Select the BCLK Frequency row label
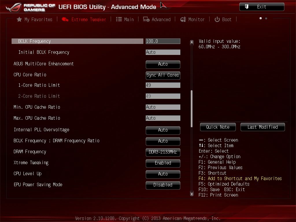This screenshot has height=222, width=296. pyautogui.click(x=35, y=41)
